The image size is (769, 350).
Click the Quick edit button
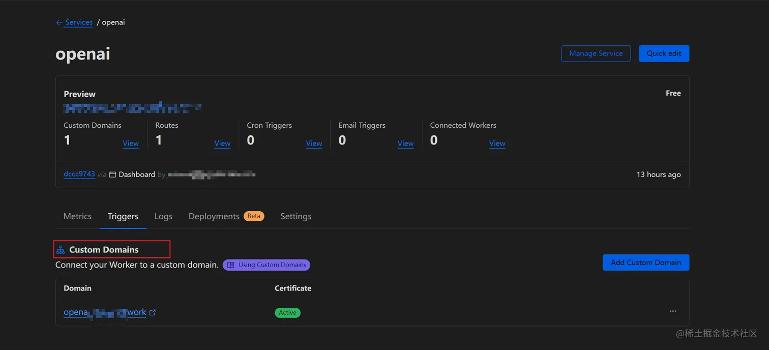(664, 53)
